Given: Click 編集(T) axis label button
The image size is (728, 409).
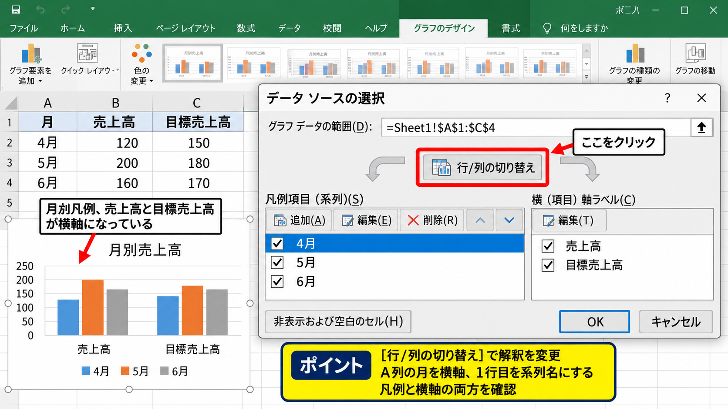Looking at the screenshot, I should point(569,221).
